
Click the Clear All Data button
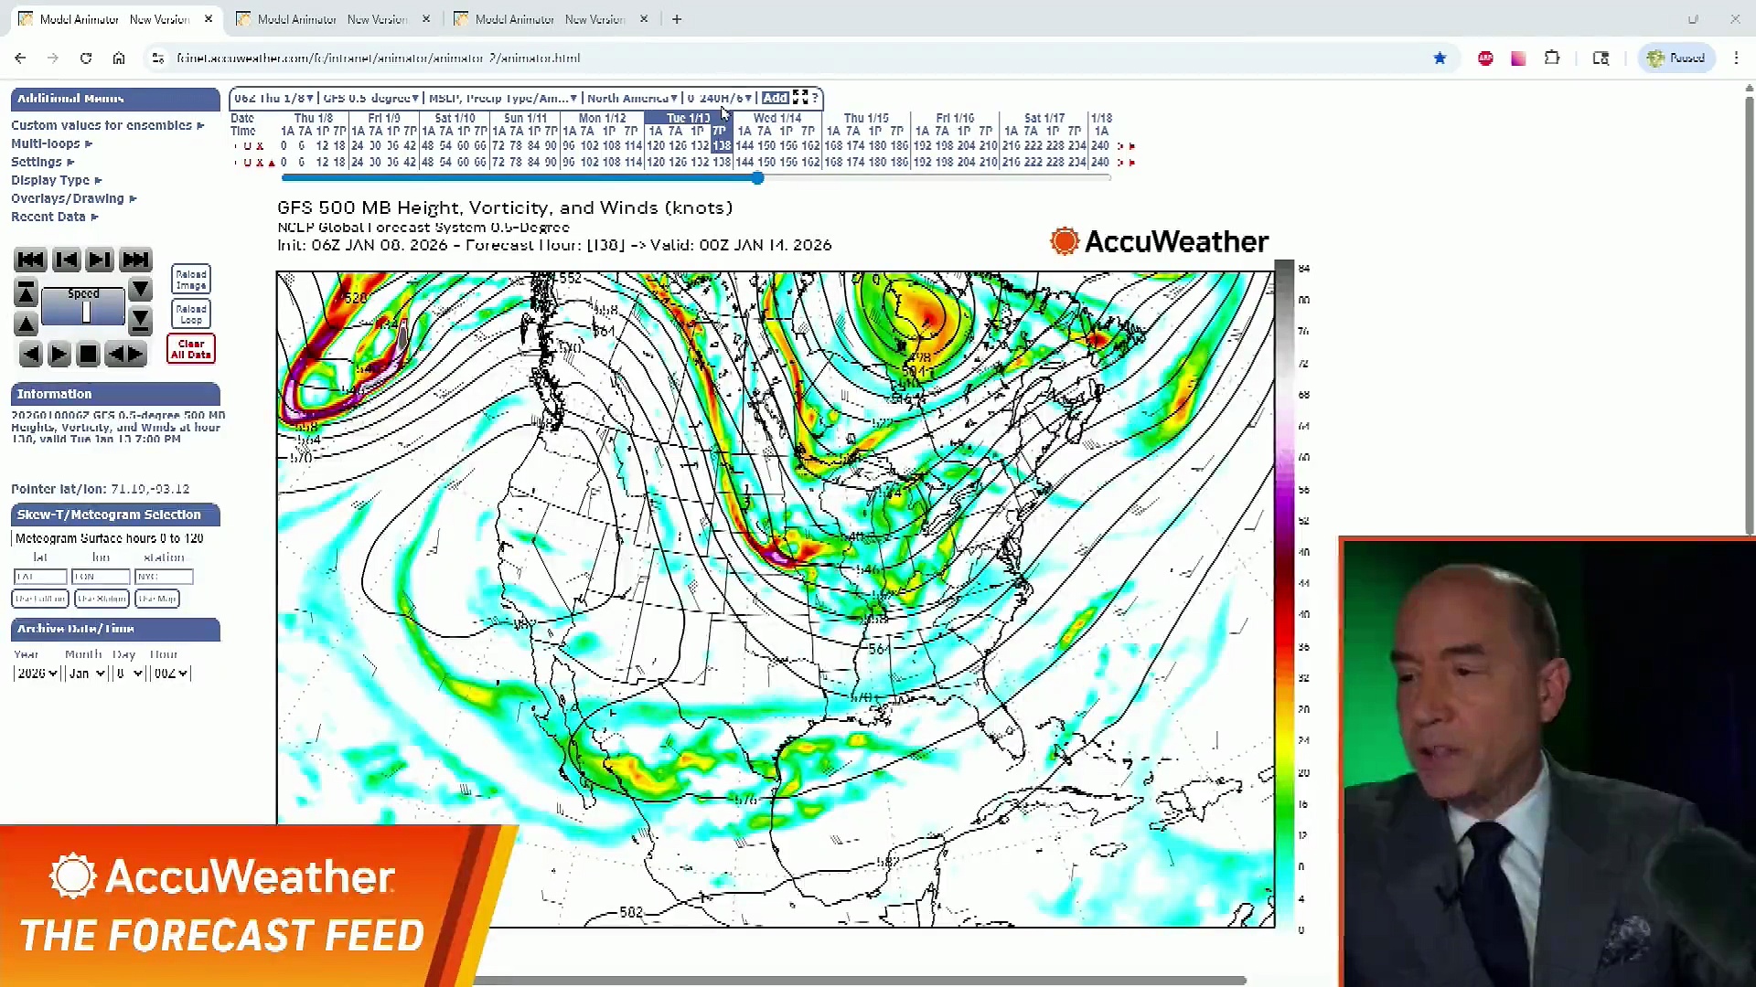pos(190,348)
